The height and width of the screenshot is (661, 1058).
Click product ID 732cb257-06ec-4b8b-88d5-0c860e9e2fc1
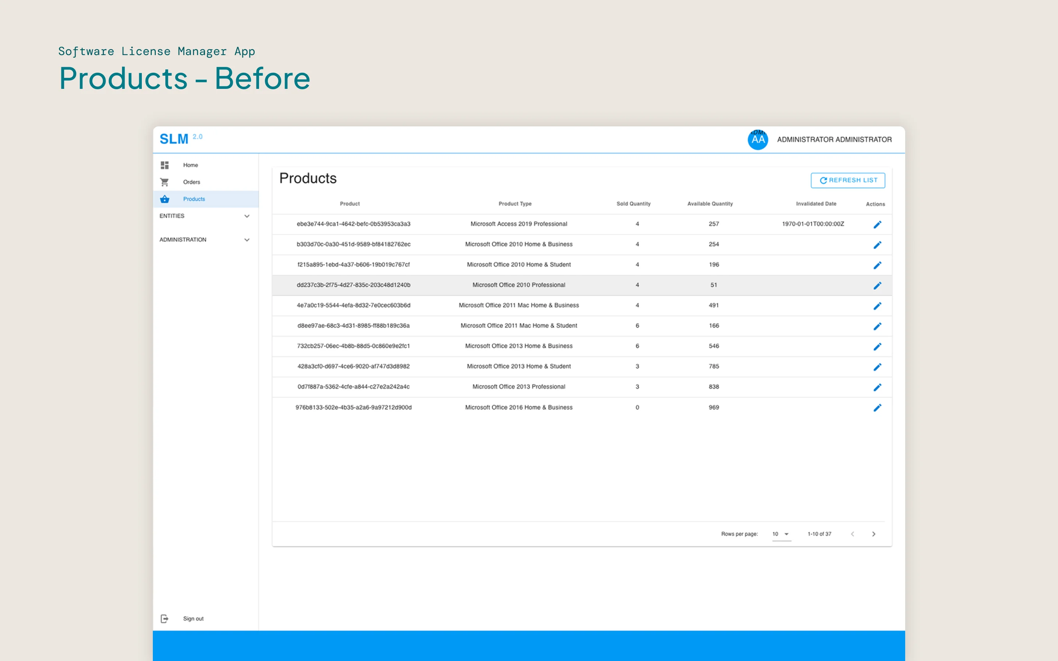(x=353, y=346)
